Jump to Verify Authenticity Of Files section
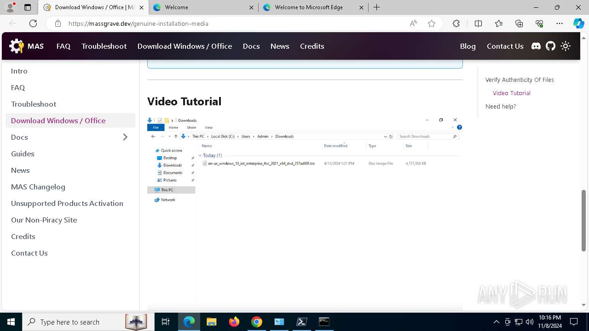The height and width of the screenshot is (331, 589). (x=520, y=80)
